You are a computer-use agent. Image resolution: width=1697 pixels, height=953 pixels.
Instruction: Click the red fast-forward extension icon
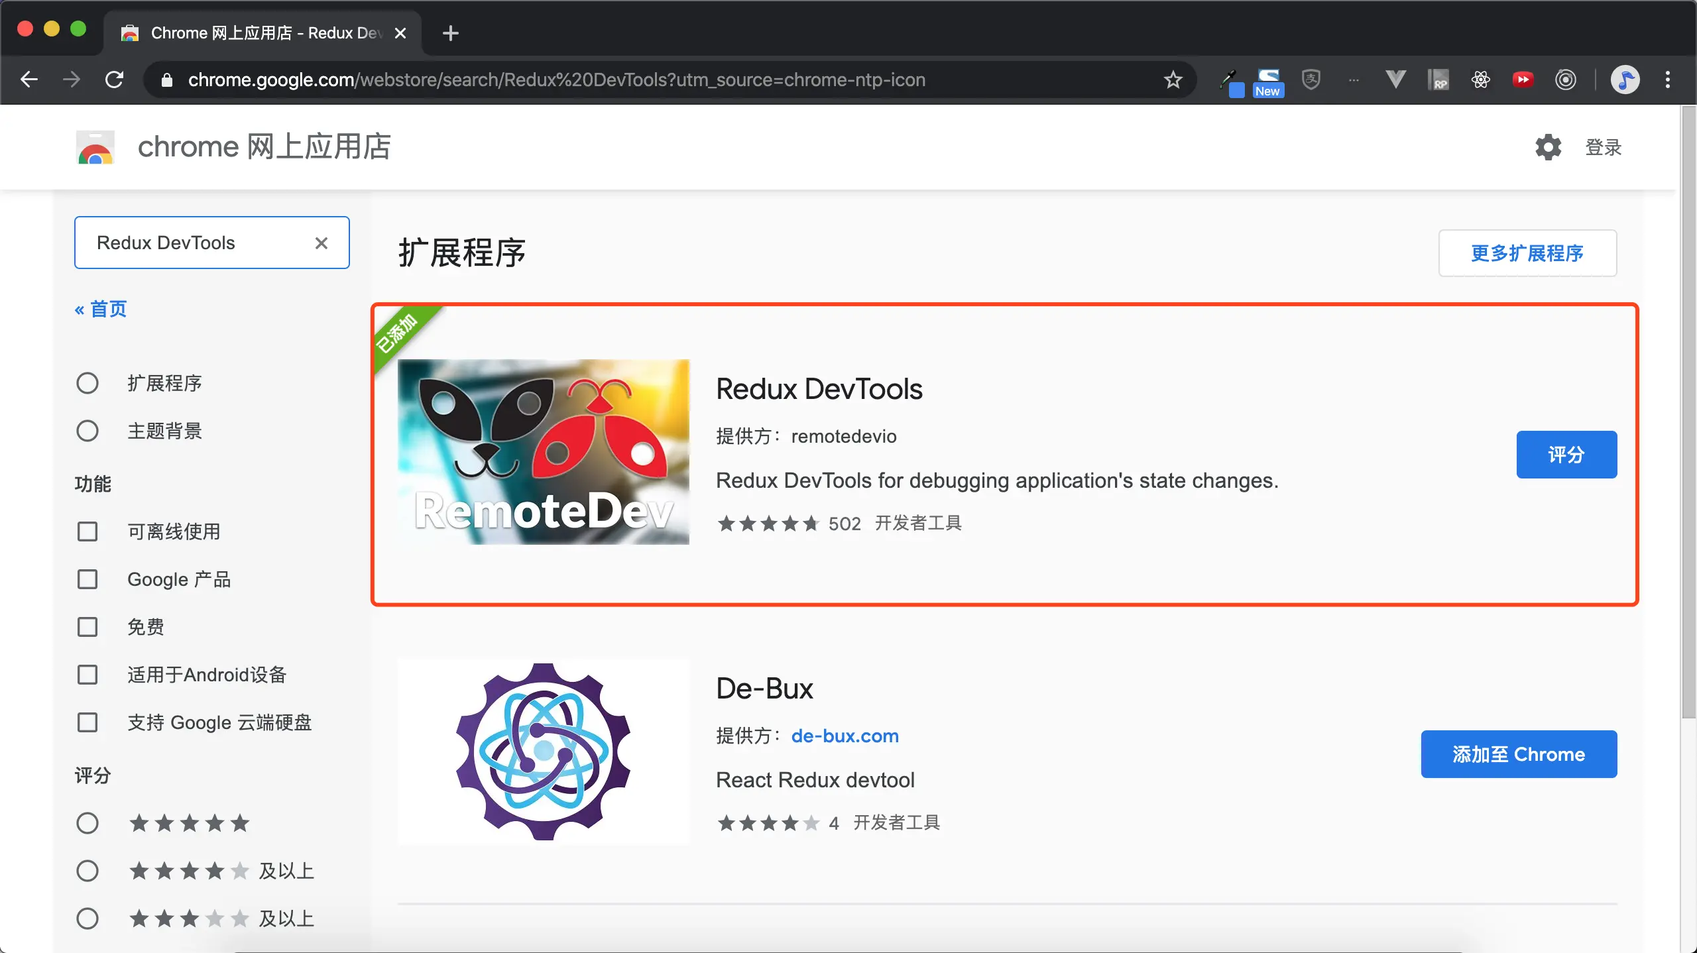(1523, 80)
